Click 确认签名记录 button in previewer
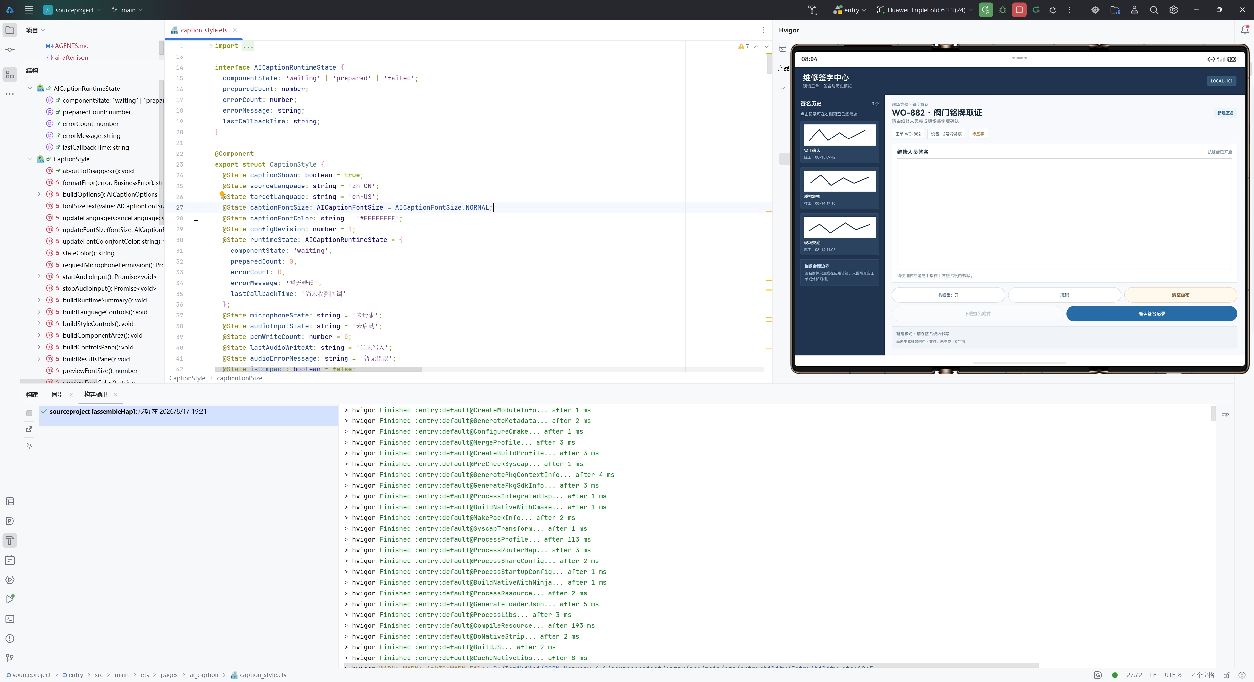 pos(1152,314)
